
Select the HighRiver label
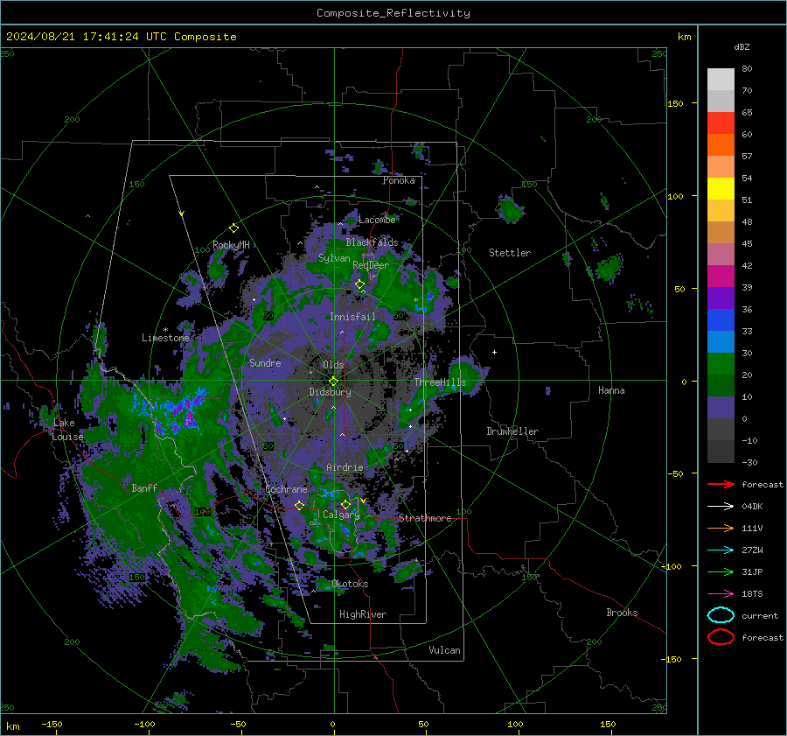(x=363, y=614)
